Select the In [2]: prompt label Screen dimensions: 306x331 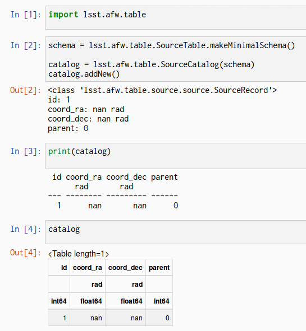pyautogui.click(x=26, y=45)
